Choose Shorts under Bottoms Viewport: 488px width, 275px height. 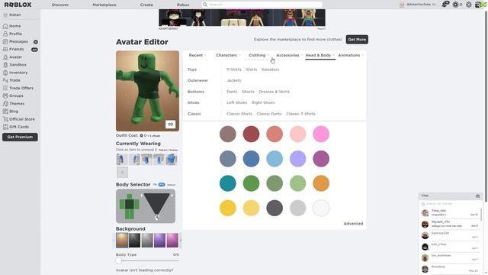[x=248, y=92]
